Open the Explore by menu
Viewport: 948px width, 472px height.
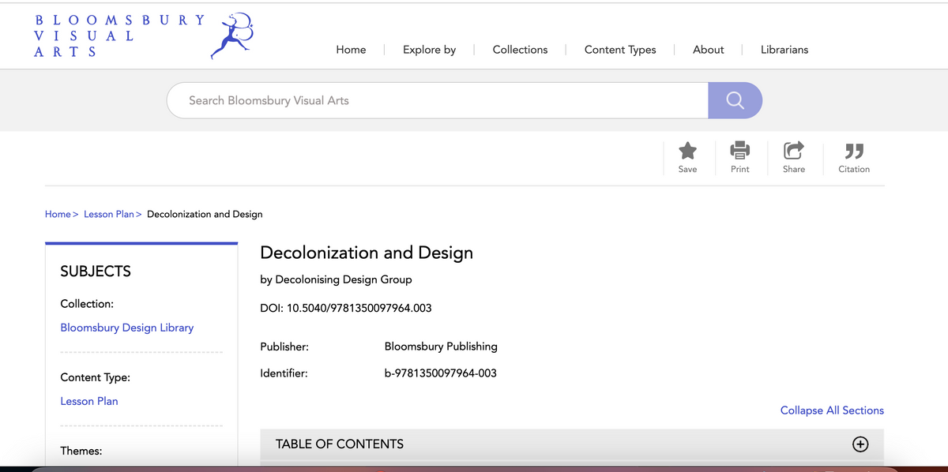click(429, 50)
